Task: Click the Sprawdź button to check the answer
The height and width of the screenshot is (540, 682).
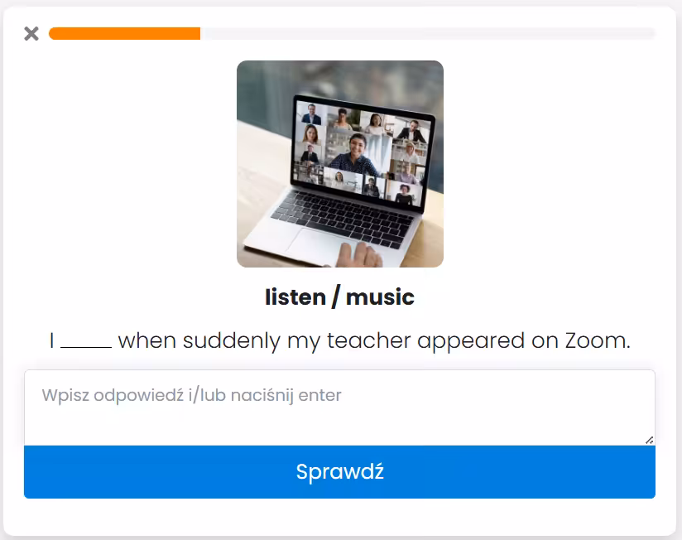Action: click(x=339, y=472)
